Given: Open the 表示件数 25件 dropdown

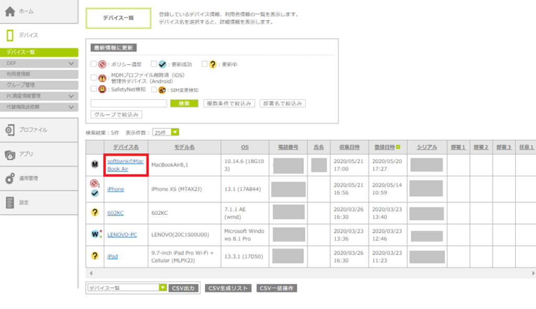Looking at the screenshot, I should point(166,133).
